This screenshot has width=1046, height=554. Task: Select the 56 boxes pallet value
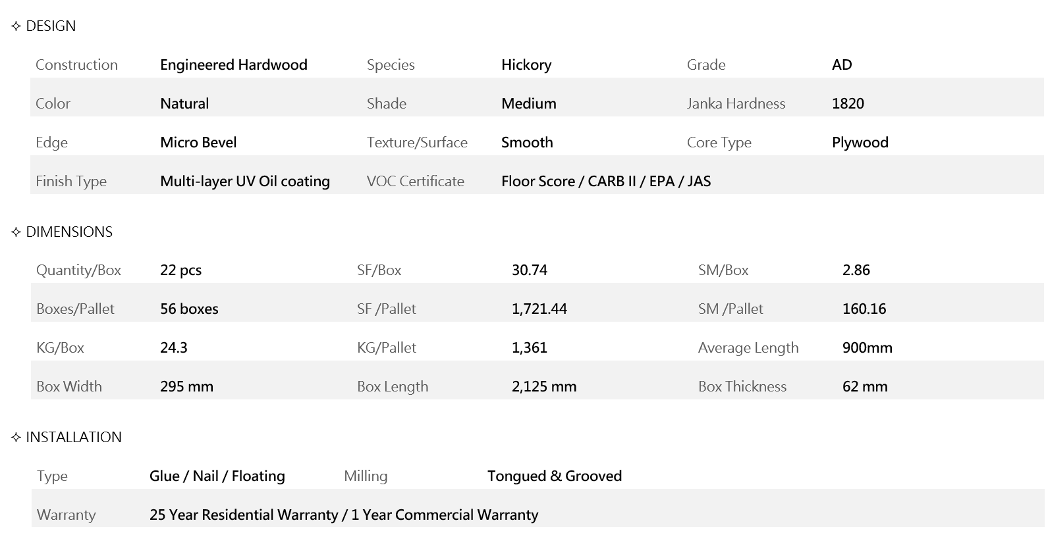tap(189, 309)
